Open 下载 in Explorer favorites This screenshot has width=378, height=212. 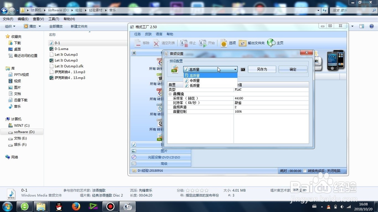click(x=17, y=43)
